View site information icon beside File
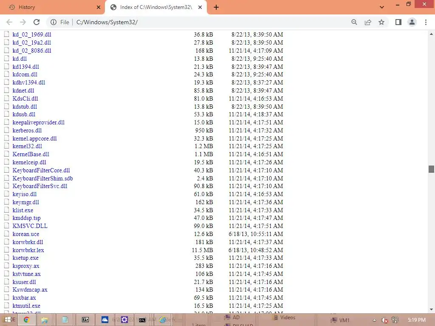Image resolution: width=435 pixels, height=326 pixels. 54,22
